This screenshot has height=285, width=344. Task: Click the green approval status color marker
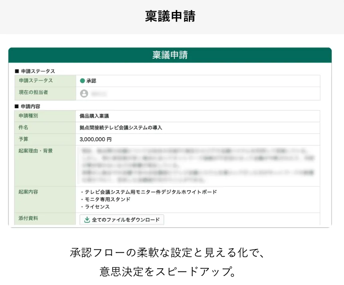(83, 80)
